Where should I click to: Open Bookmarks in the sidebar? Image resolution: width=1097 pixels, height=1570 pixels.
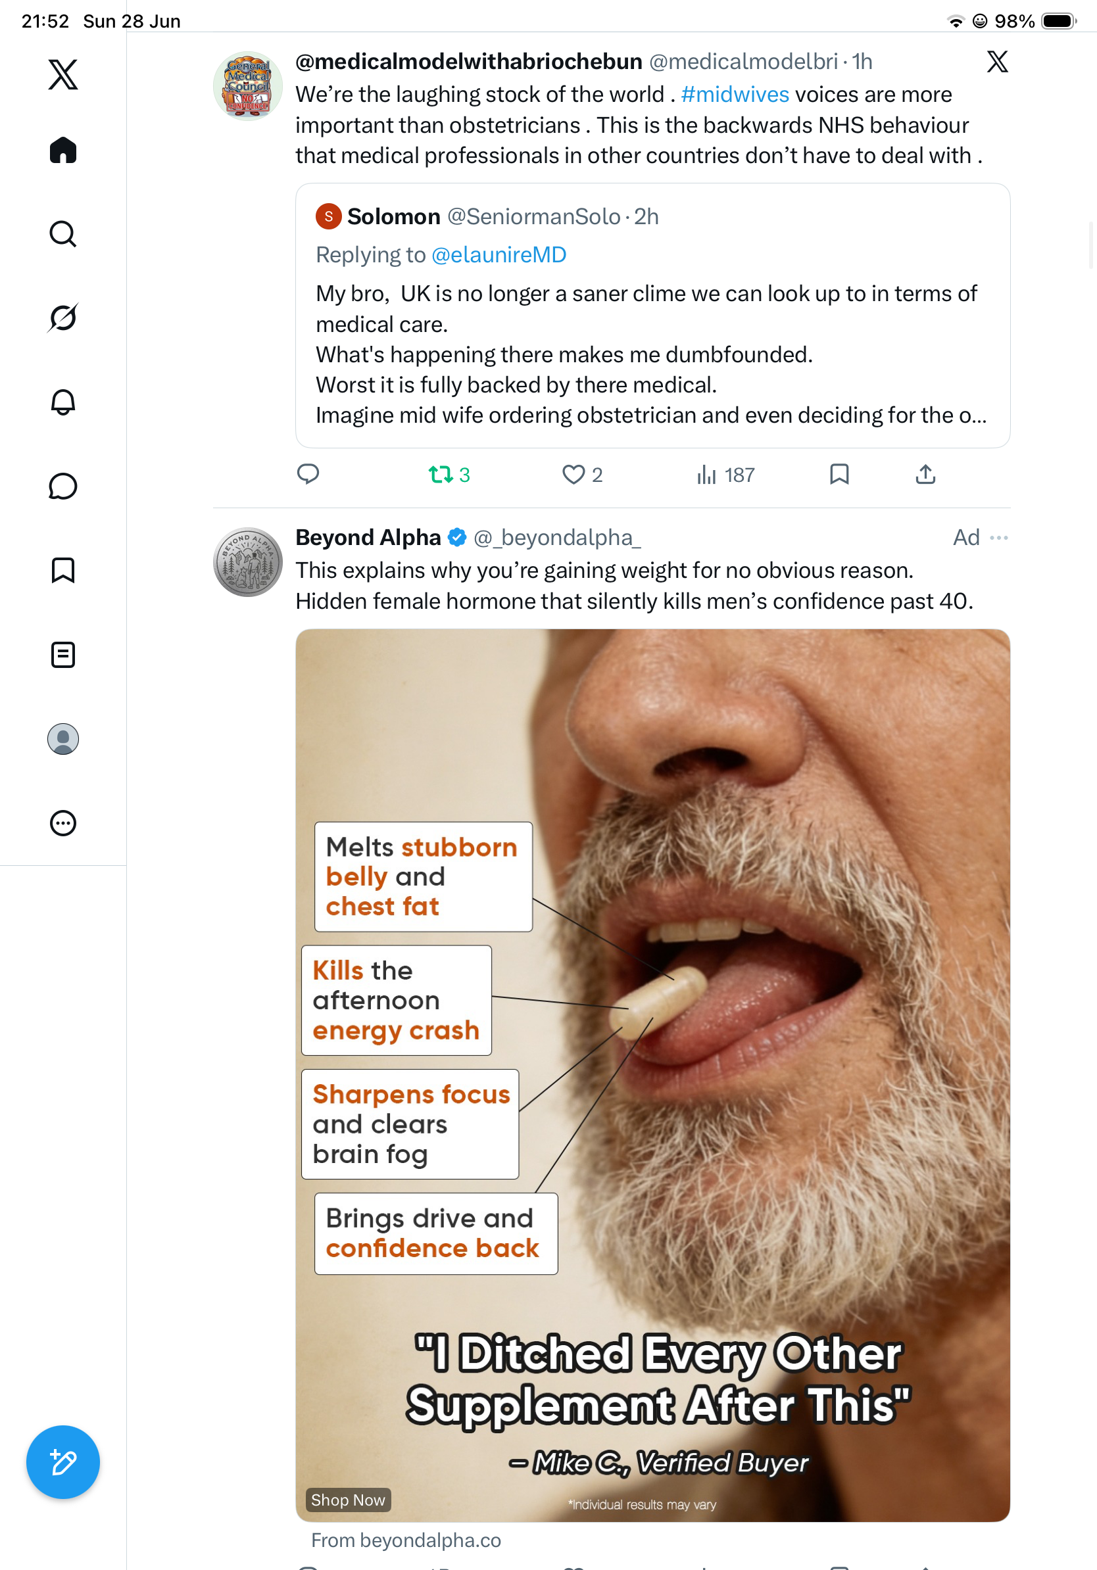click(63, 570)
